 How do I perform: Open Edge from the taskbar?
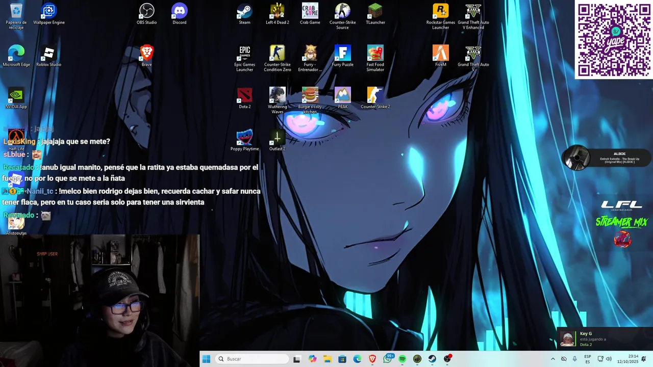point(357,359)
